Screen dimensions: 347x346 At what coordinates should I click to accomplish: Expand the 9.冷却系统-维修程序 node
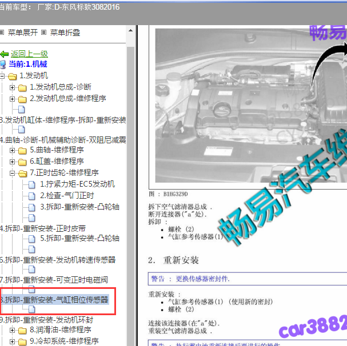click(12, 341)
